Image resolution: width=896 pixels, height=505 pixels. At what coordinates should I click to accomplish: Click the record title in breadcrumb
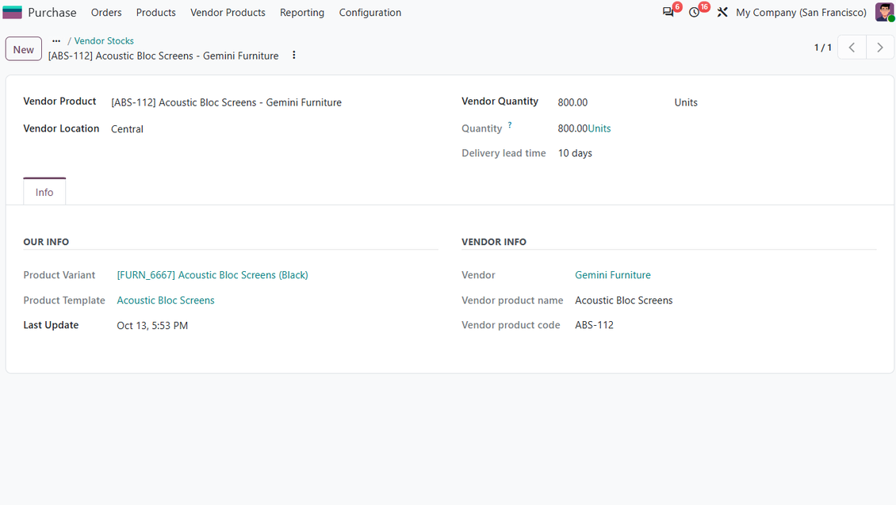coord(163,55)
